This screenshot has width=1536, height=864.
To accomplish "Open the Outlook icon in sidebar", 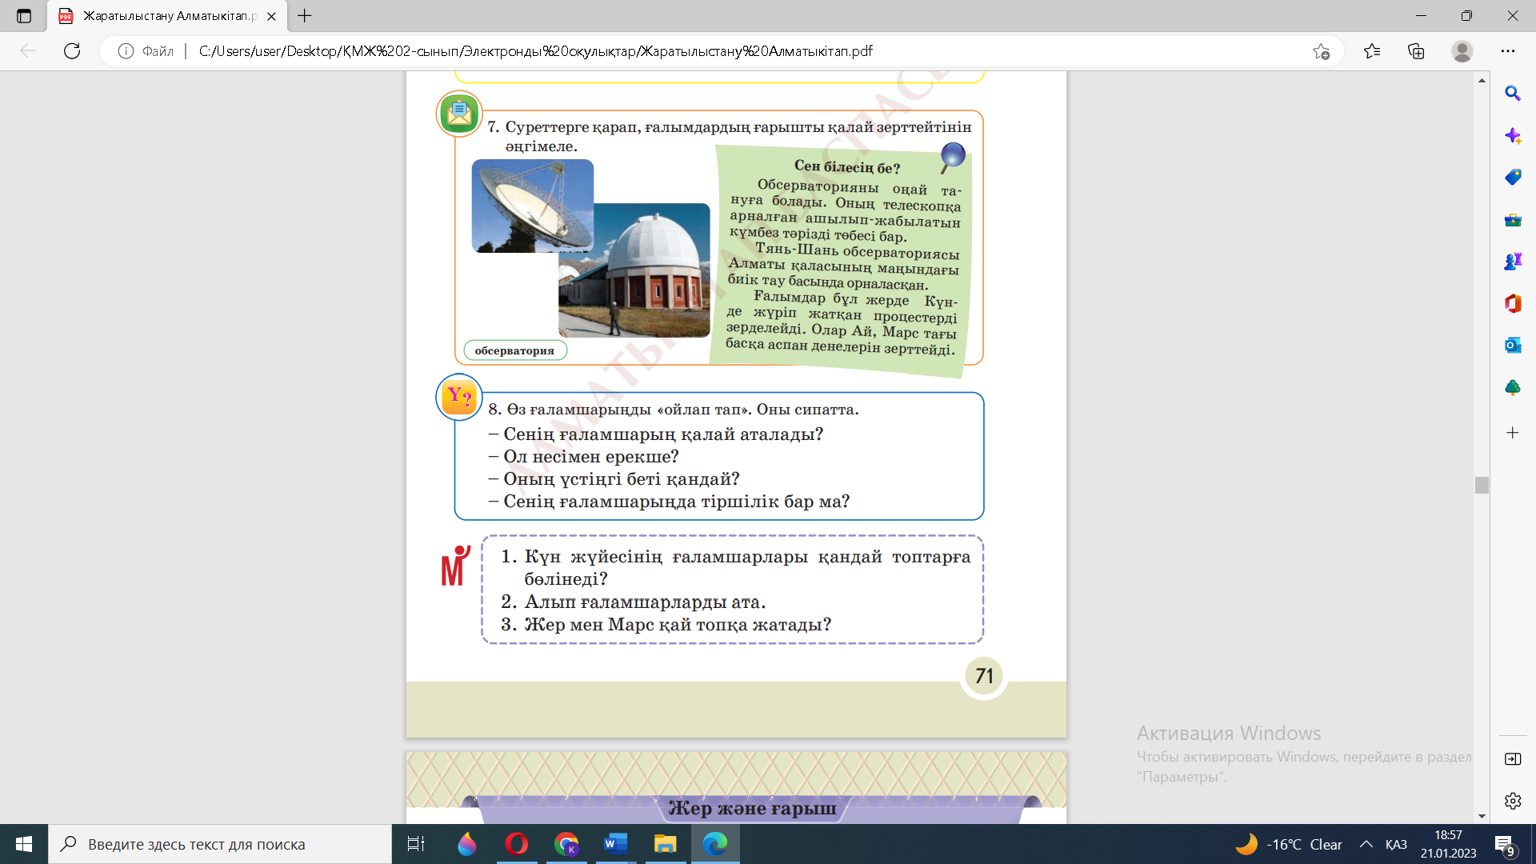I will 1512,346.
